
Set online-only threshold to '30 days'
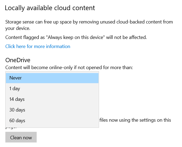click(52, 110)
